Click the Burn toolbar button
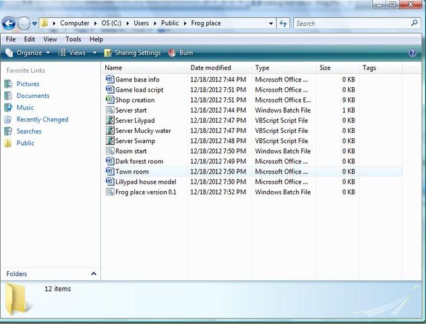This screenshot has width=426, height=324. (181, 53)
